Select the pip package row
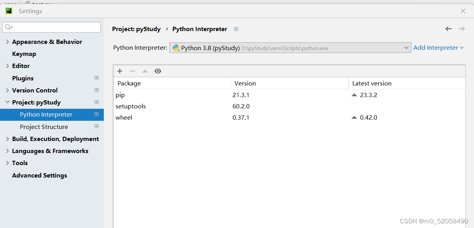 tap(289, 95)
